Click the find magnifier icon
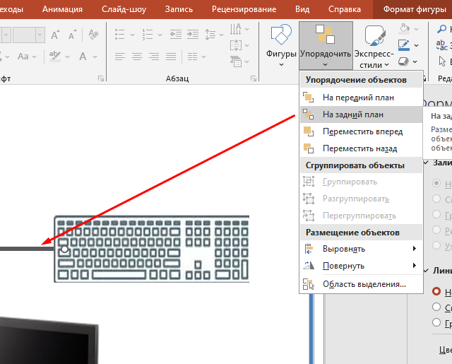 pos(441,29)
